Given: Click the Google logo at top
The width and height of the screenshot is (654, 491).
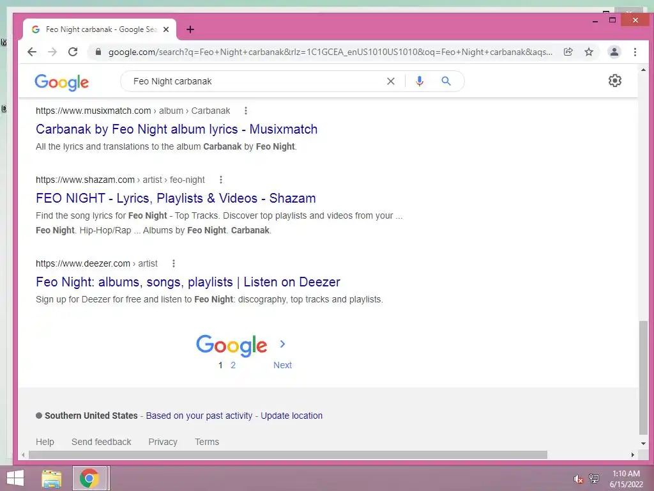Looking at the screenshot, I should click(62, 82).
